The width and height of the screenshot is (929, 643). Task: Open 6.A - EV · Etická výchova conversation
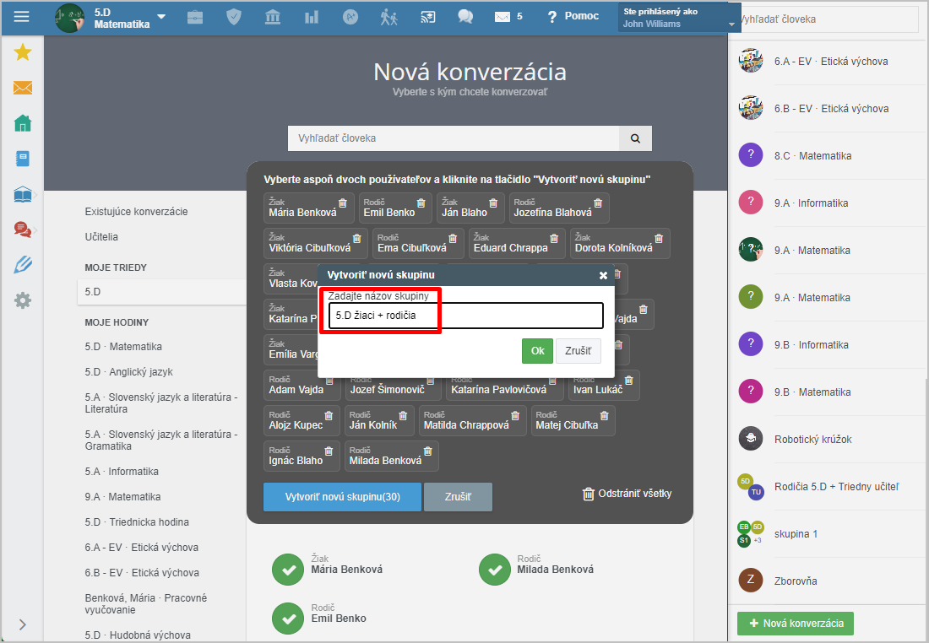[827, 62]
